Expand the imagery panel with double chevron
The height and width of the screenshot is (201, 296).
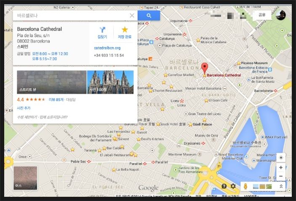281,186
